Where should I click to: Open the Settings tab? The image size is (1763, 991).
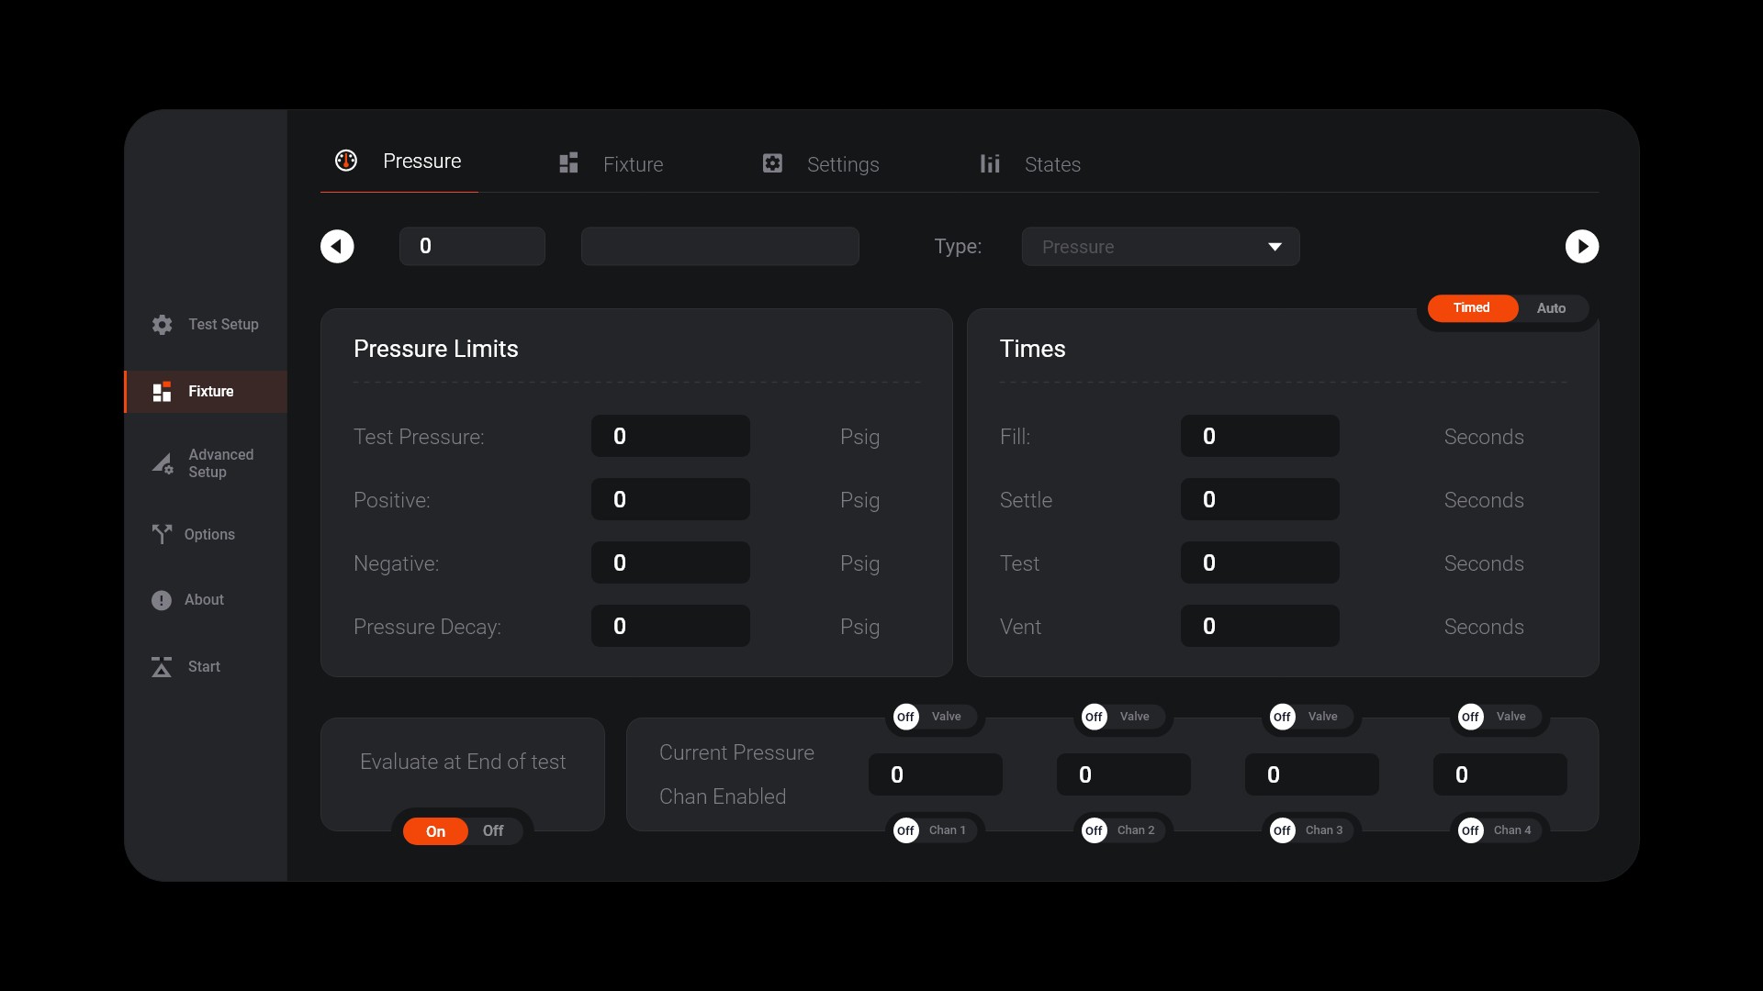(842, 164)
